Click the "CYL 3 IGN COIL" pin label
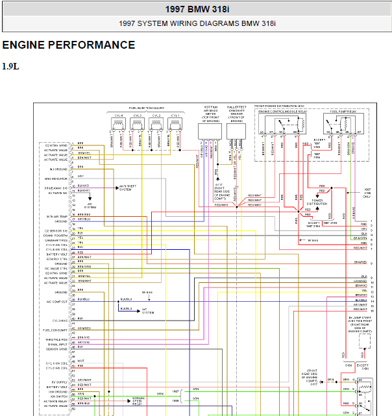 [x=57, y=245]
